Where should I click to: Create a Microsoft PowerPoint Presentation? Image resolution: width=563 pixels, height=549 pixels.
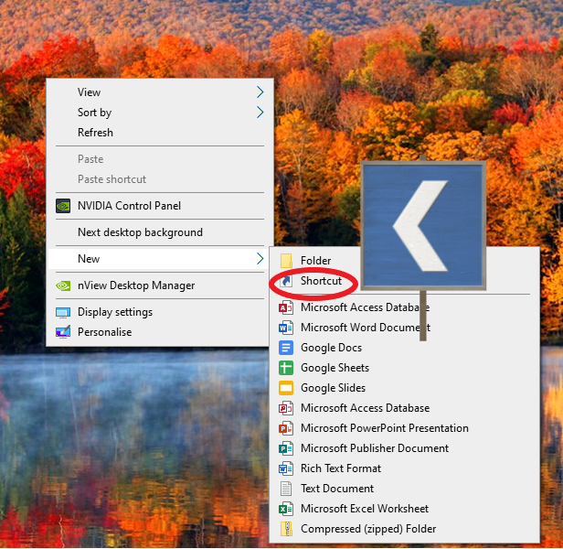(404, 428)
